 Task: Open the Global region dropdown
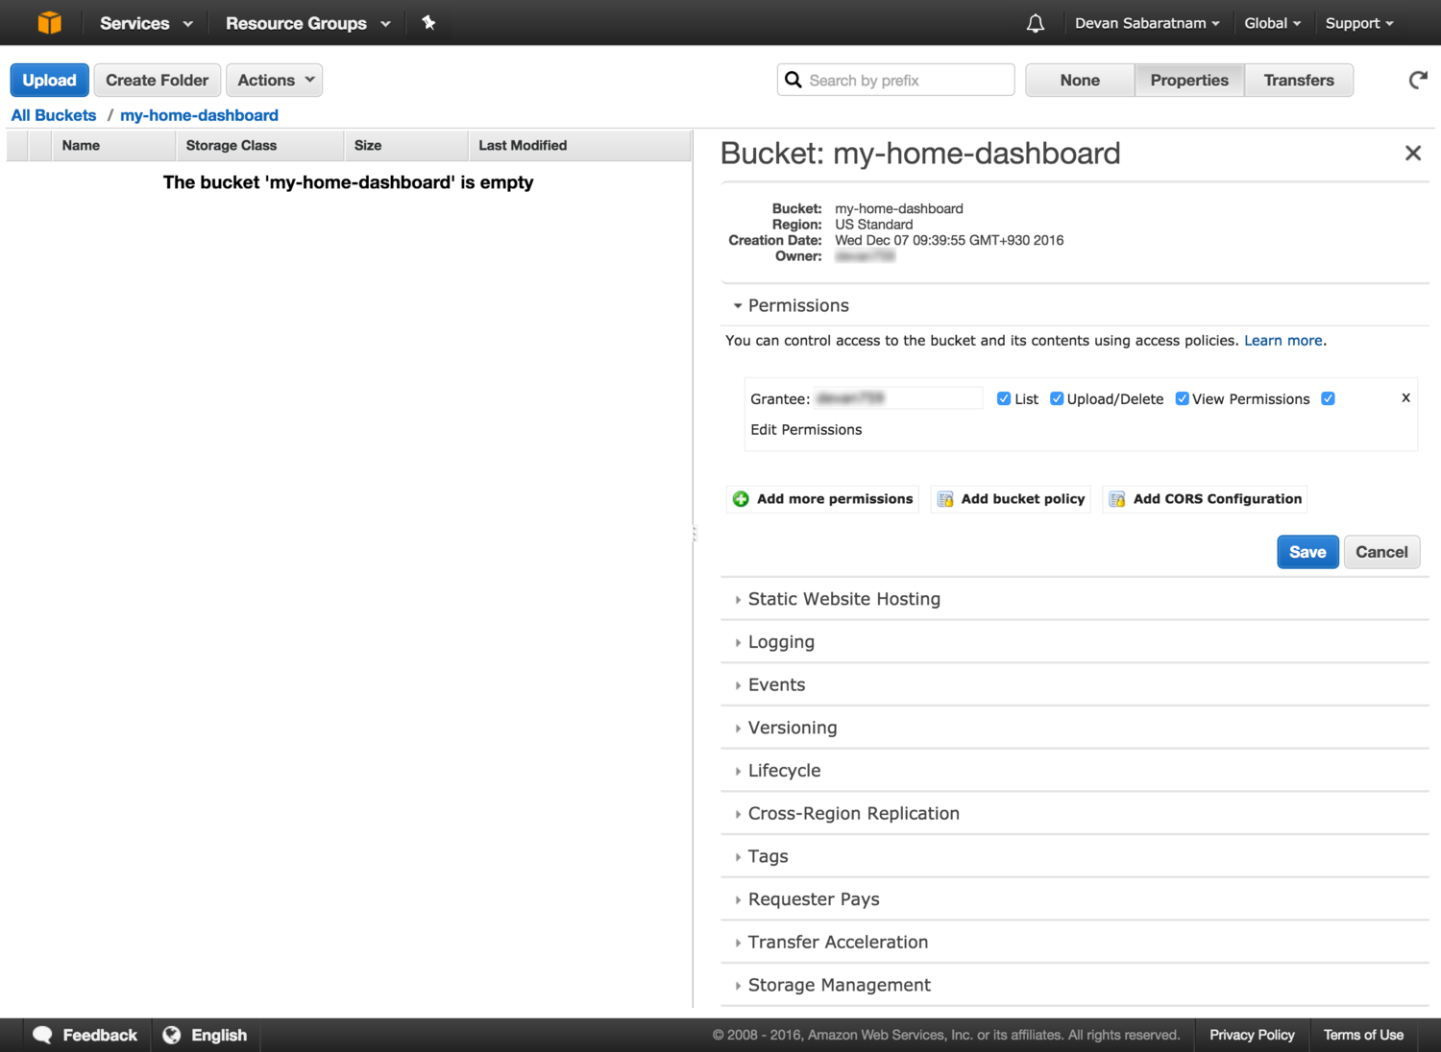tap(1273, 23)
